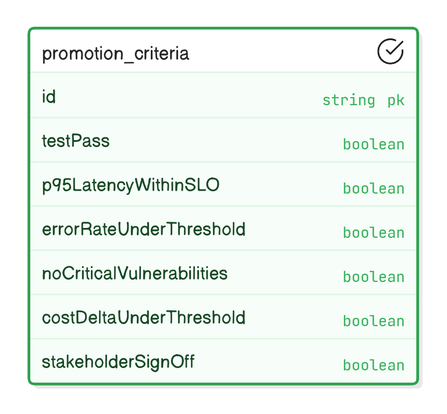The image size is (447, 414).
Task: Click the boolean type of testPass
Action: [x=374, y=144]
